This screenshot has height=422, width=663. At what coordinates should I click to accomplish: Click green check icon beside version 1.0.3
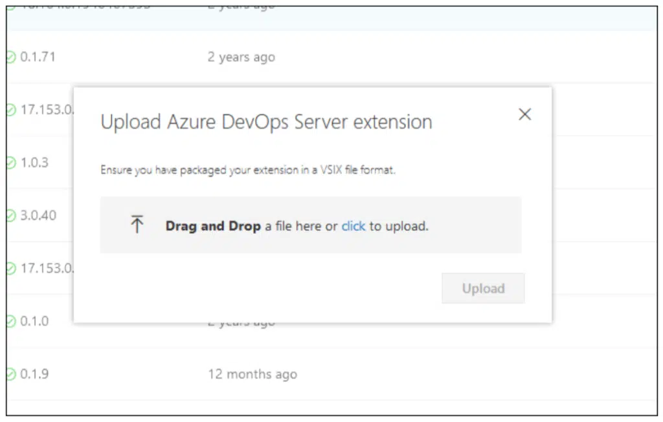click(11, 163)
